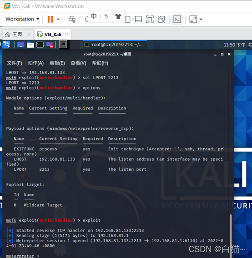Enter full screen mode

(x=150, y=19)
